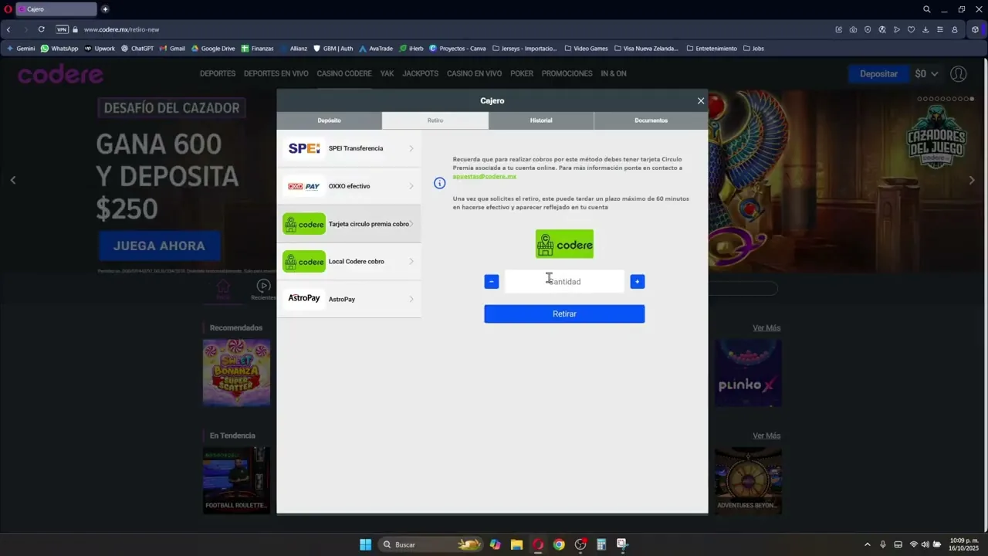The image size is (988, 556).
Task: Expand the AstroPay row chevron
Action: click(x=411, y=299)
